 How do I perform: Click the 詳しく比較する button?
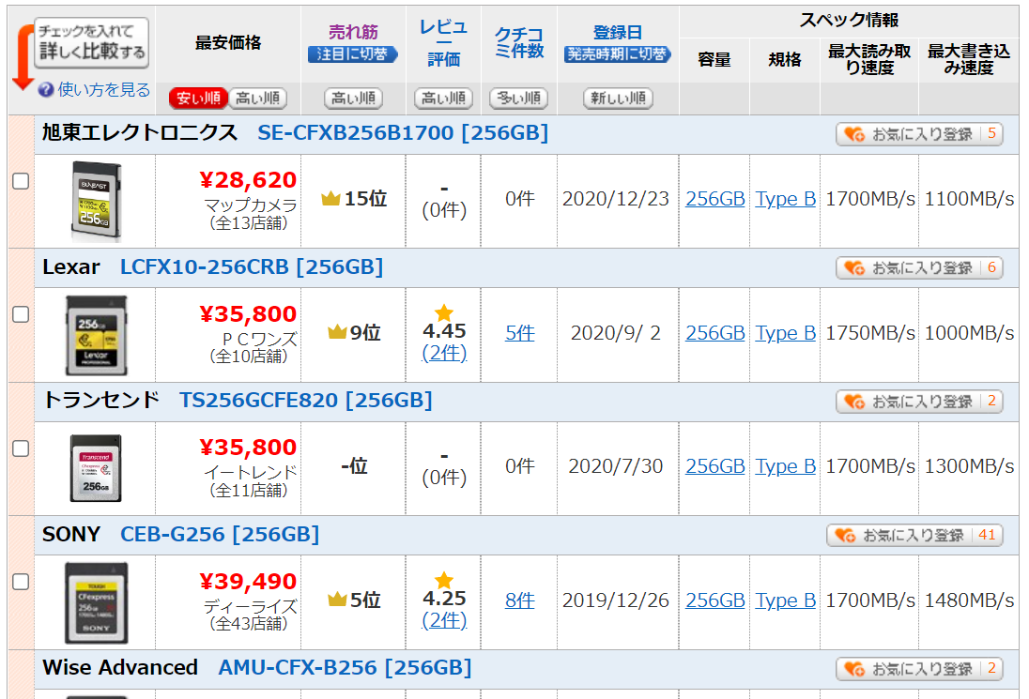coord(91,42)
